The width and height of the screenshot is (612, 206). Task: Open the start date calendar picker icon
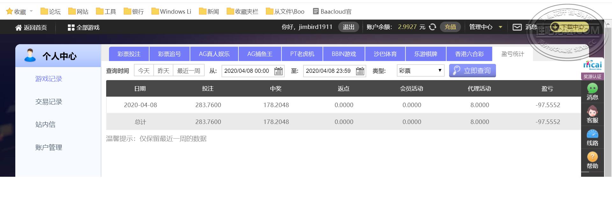[x=278, y=71]
